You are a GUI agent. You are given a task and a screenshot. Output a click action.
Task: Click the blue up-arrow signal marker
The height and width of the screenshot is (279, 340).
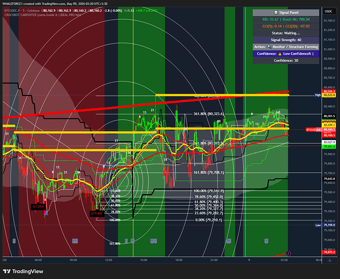[x=46, y=213]
